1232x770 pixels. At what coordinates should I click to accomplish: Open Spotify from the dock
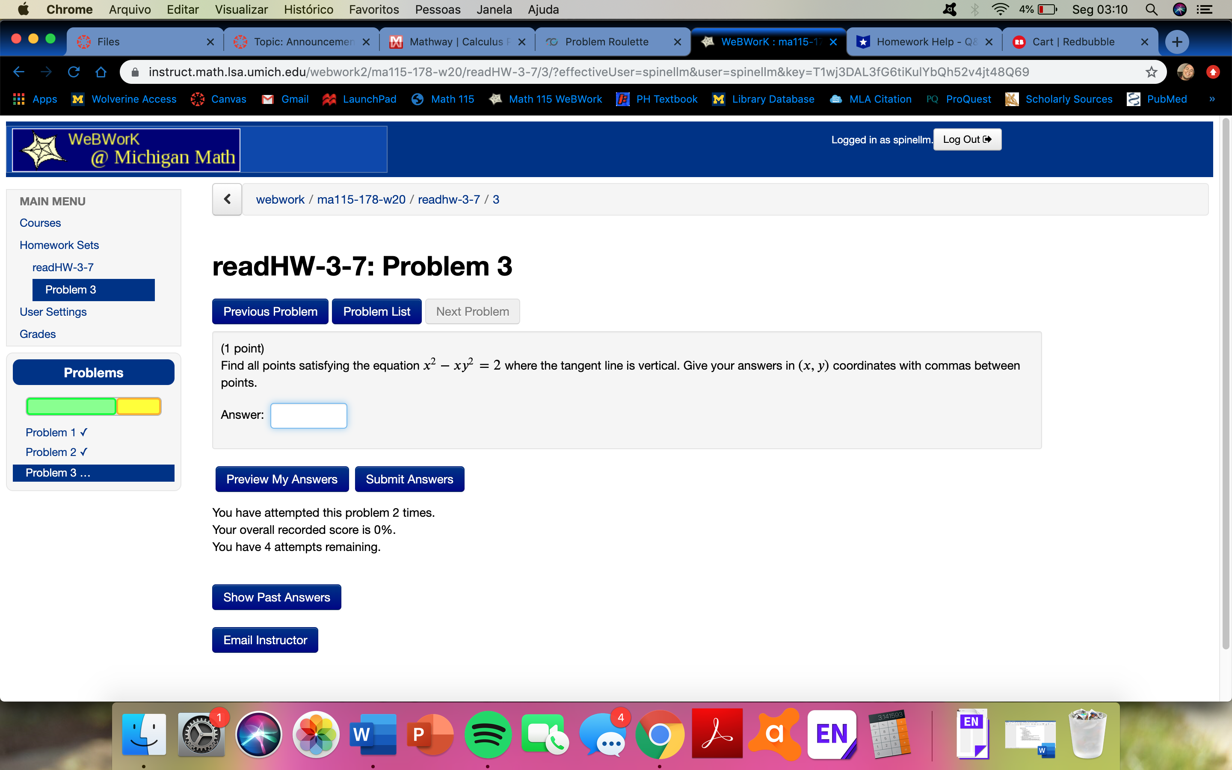coord(487,734)
